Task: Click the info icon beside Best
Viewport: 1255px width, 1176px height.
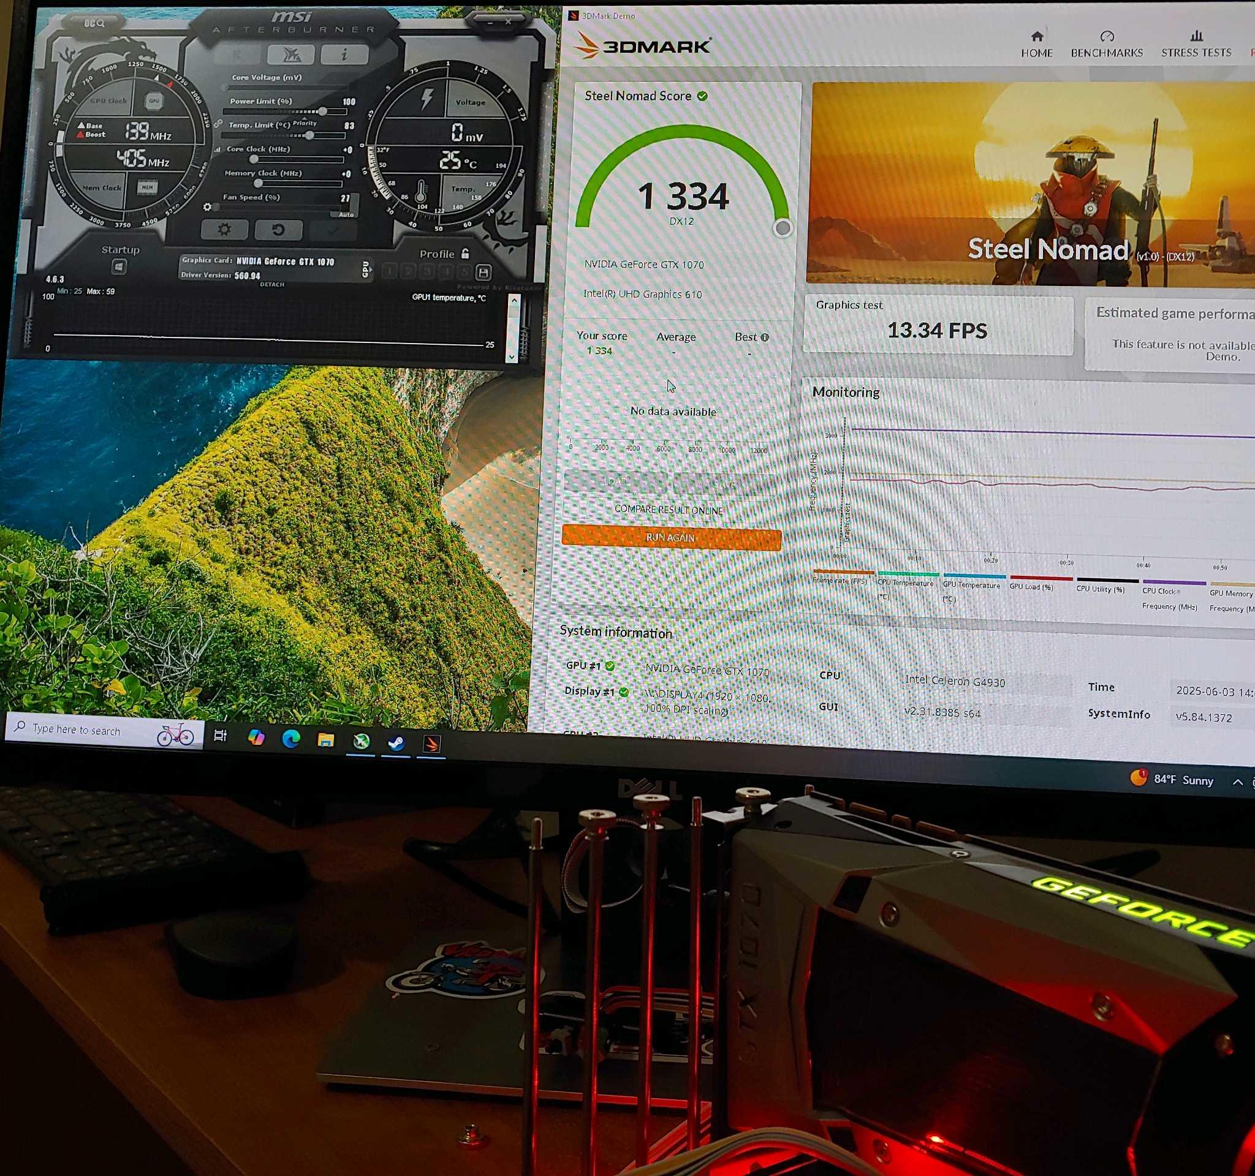Action: pos(765,337)
